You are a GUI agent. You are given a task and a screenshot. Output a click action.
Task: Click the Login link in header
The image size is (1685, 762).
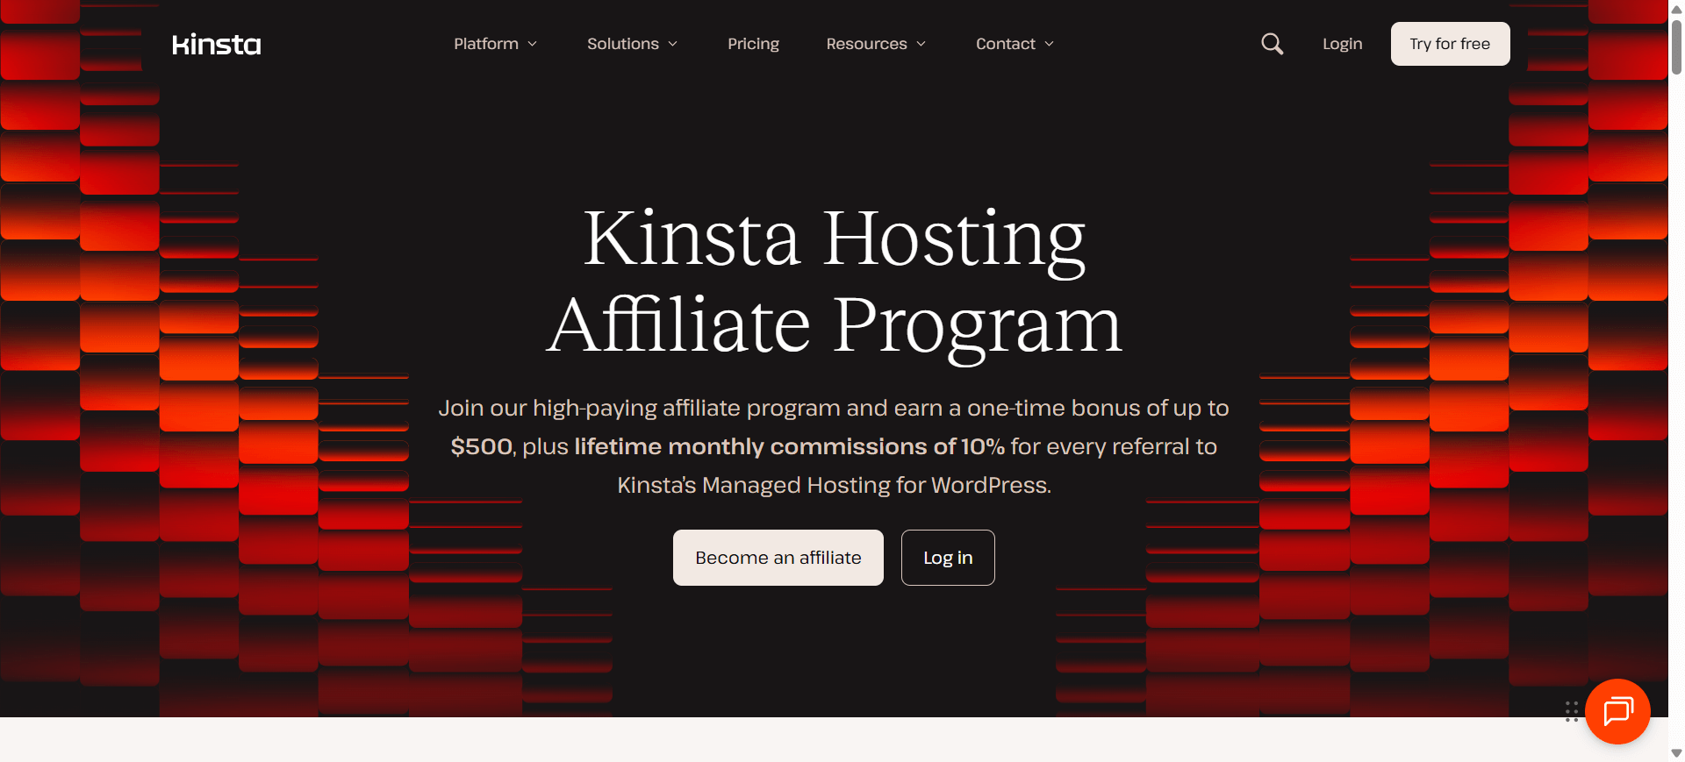1342,44
